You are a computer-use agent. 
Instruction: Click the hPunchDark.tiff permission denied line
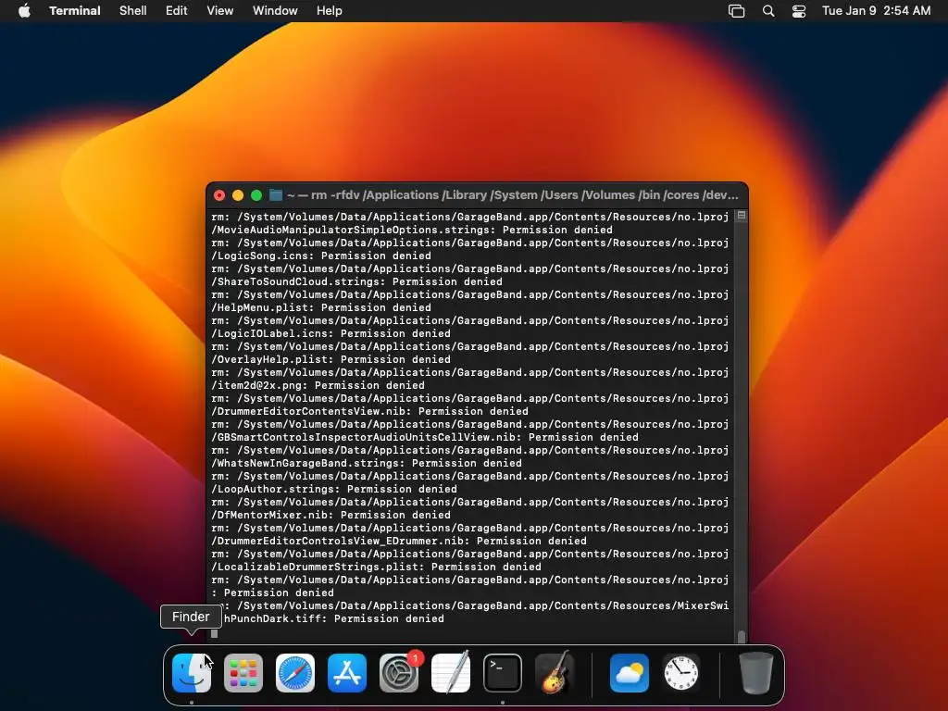tap(334, 619)
